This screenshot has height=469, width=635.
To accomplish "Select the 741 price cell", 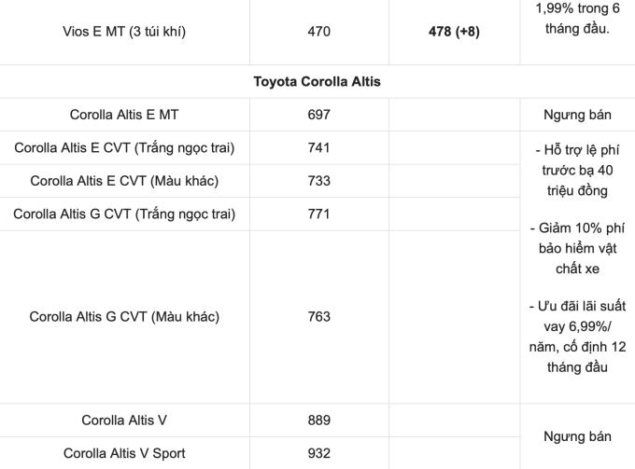I will (x=318, y=147).
